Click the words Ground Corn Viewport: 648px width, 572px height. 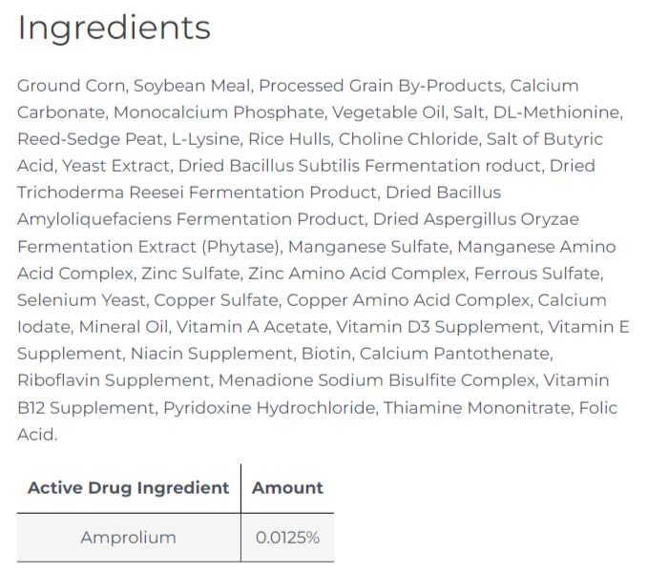click(73, 86)
